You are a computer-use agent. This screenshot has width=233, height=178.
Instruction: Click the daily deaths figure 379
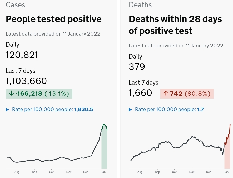pos(137,67)
